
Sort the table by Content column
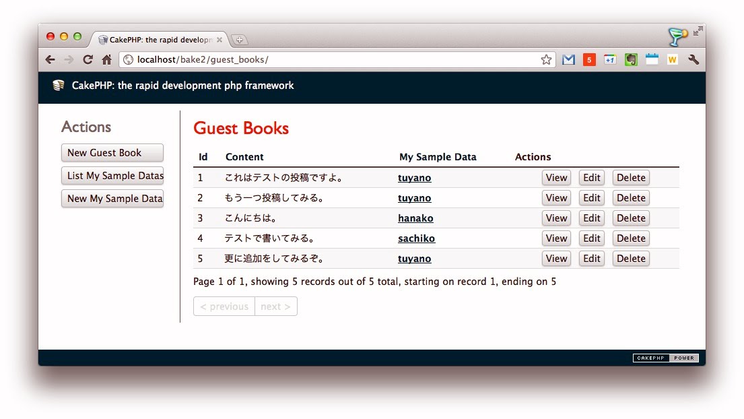(x=244, y=157)
